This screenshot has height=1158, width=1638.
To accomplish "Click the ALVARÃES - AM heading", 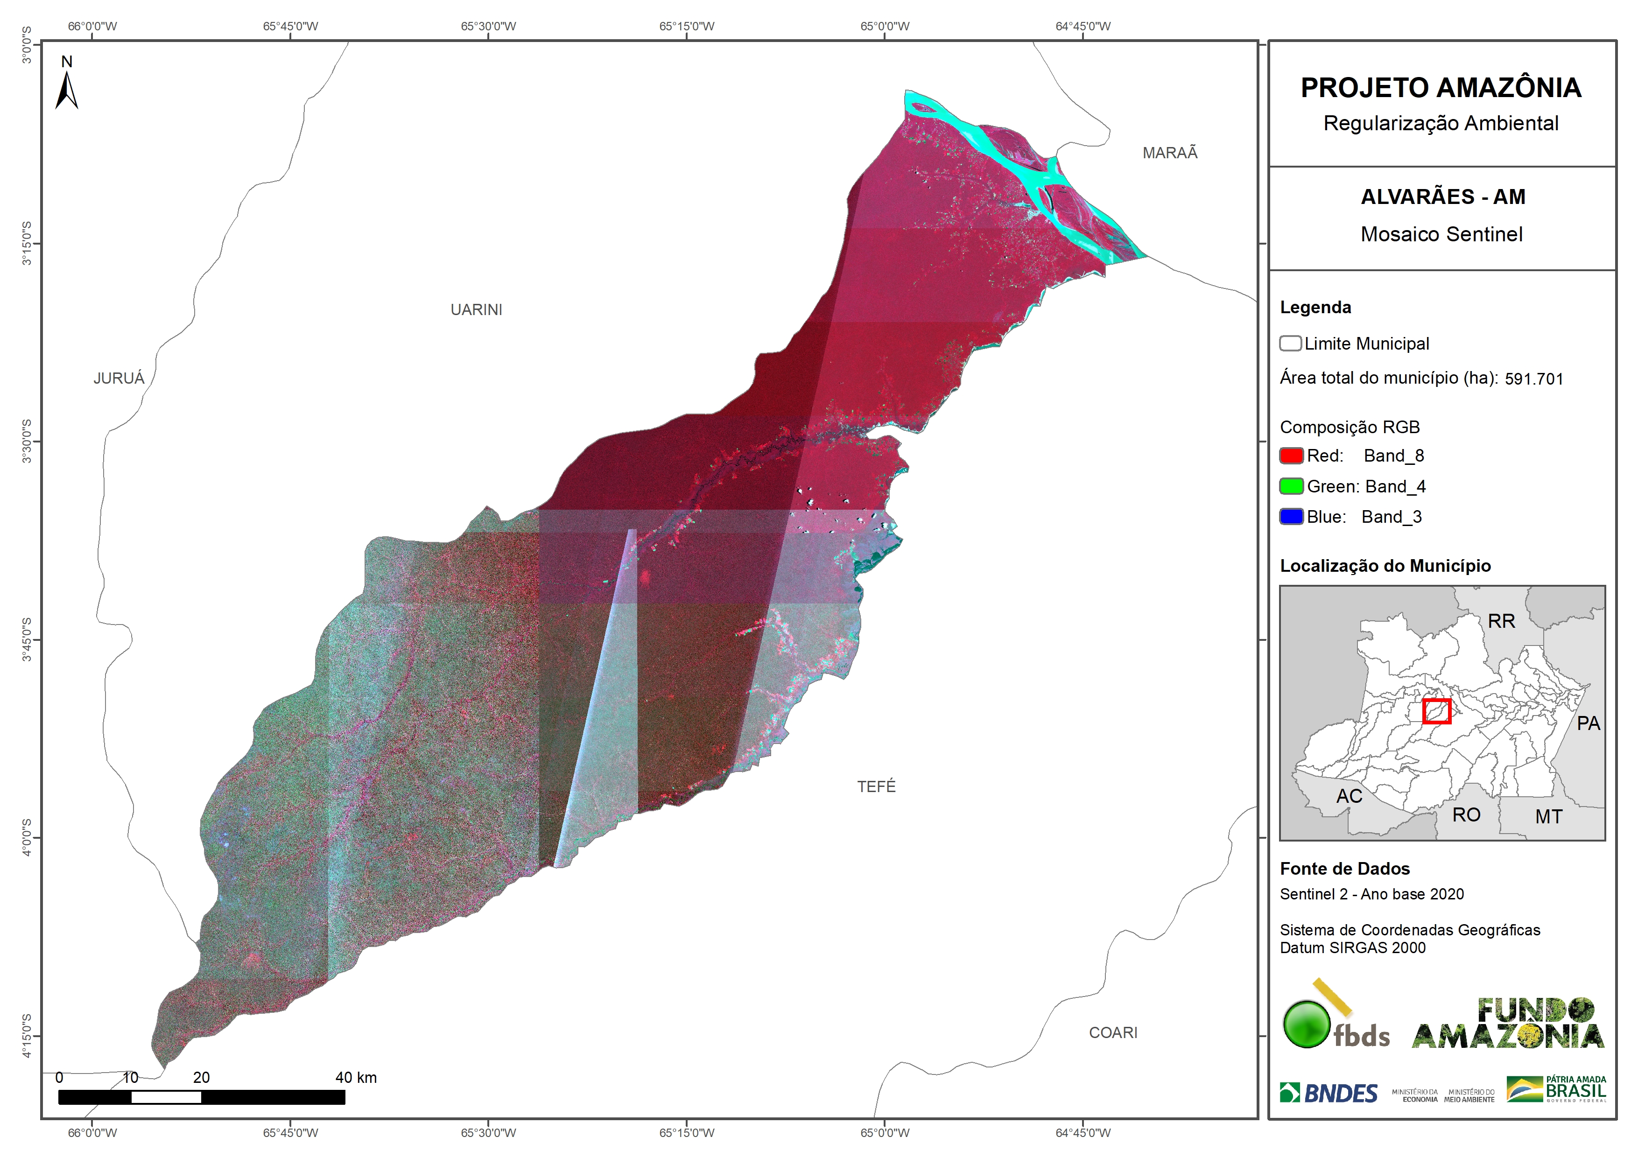I will 1442,196.
